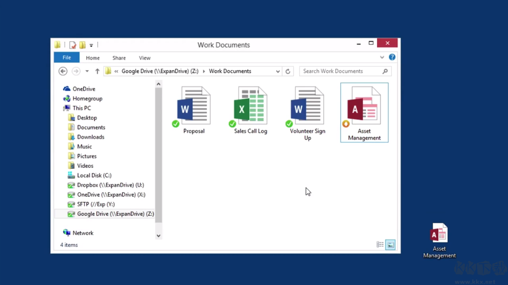Open Pictures folder in navigation pane
This screenshot has height=285, width=508.
(82, 156)
